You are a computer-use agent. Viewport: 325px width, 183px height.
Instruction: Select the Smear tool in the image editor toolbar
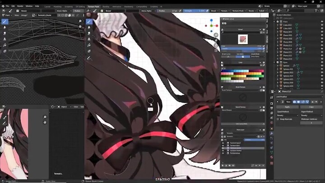point(5,33)
